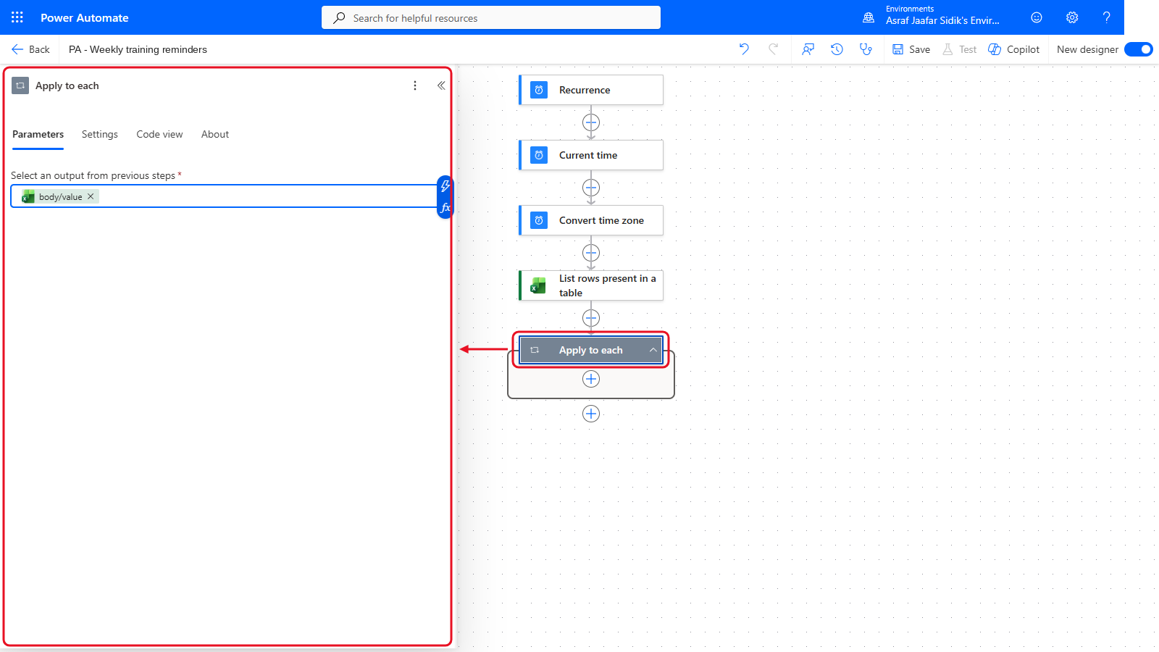
Task: Add a step below the Apply to each container
Action: point(591,414)
